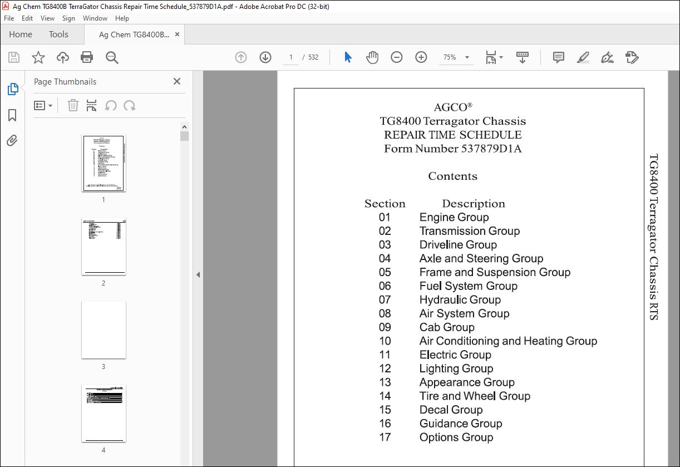
Task: Switch to Tools tab
Action: click(58, 35)
